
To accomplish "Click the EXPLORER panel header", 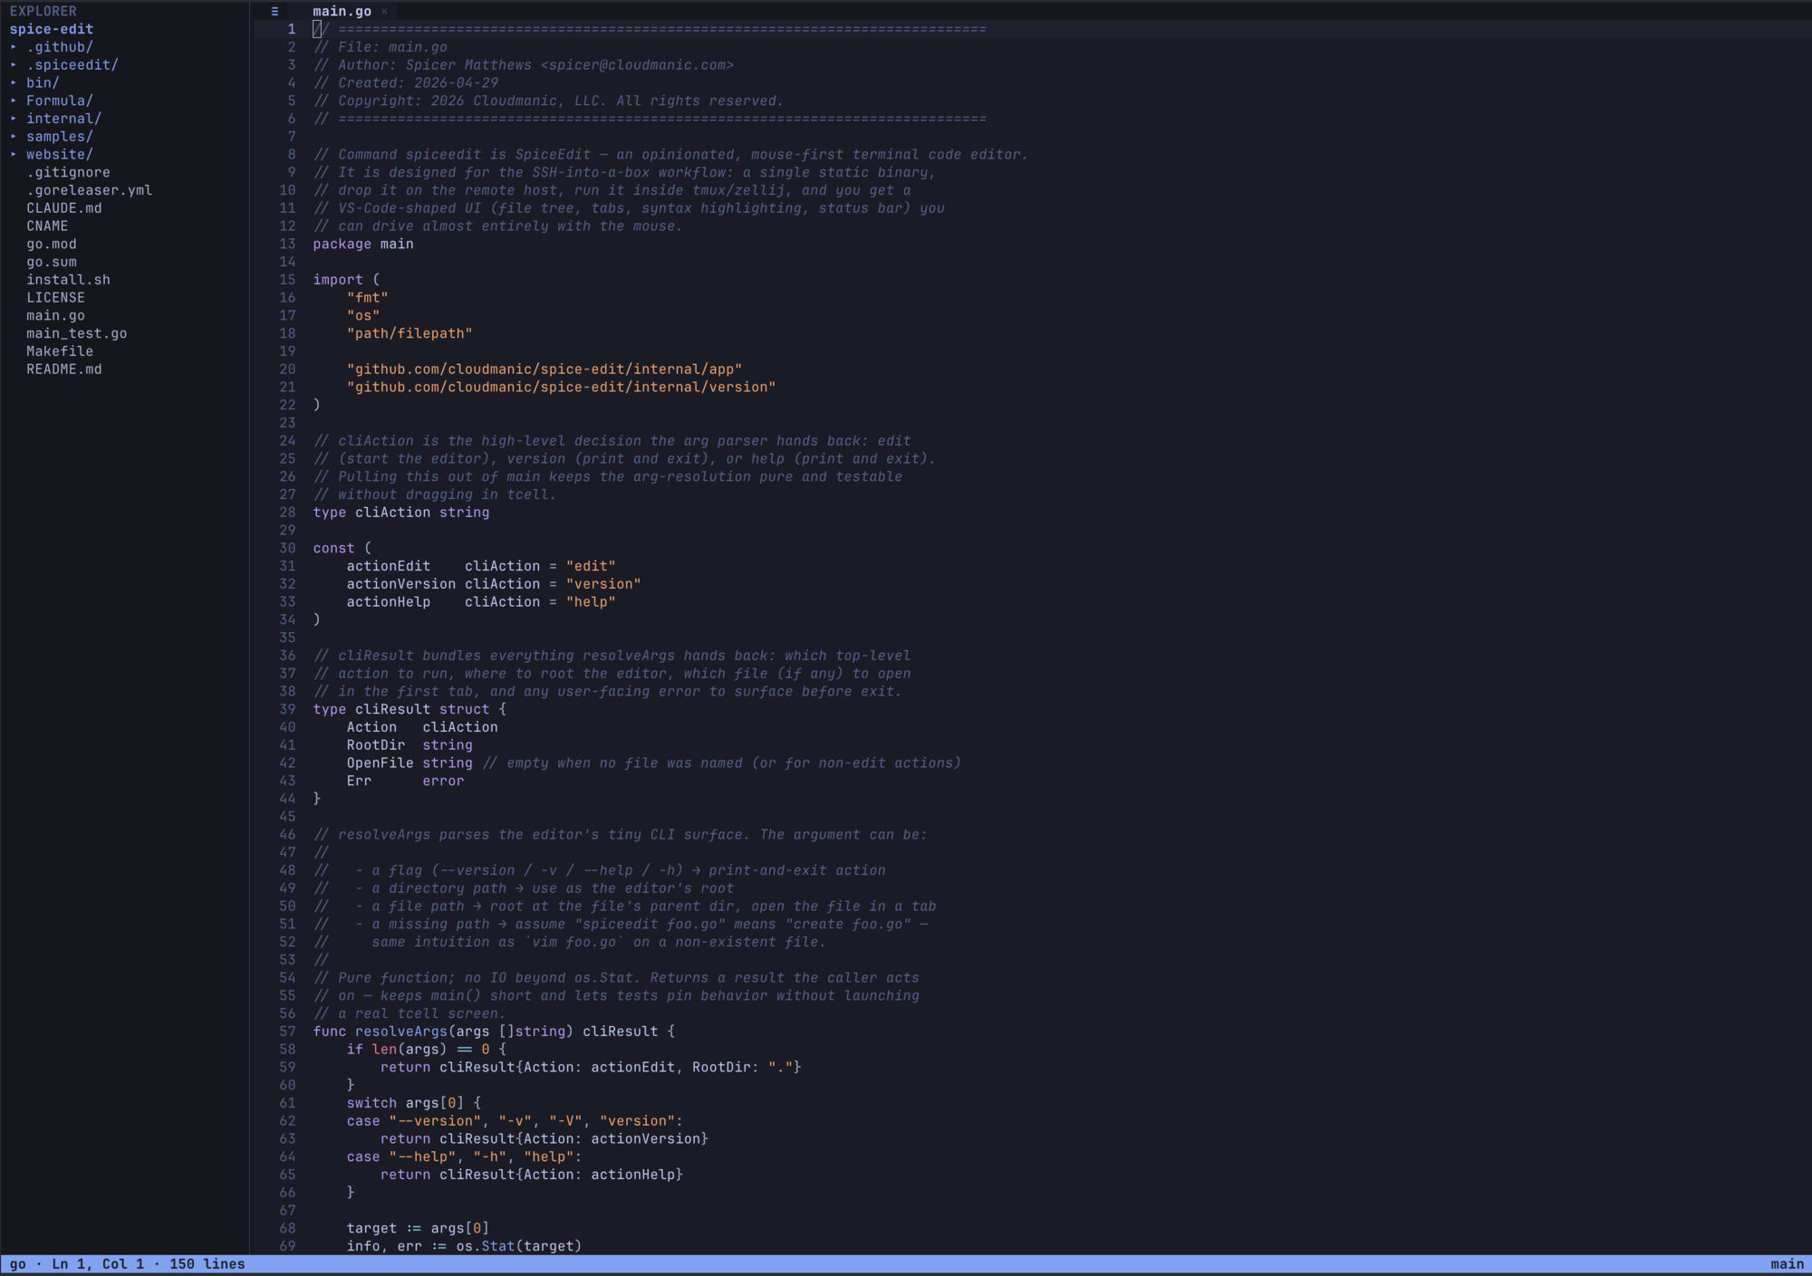I will [x=43, y=12].
